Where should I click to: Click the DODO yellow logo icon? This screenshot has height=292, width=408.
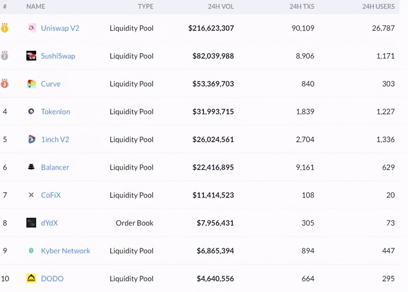(31, 279)
